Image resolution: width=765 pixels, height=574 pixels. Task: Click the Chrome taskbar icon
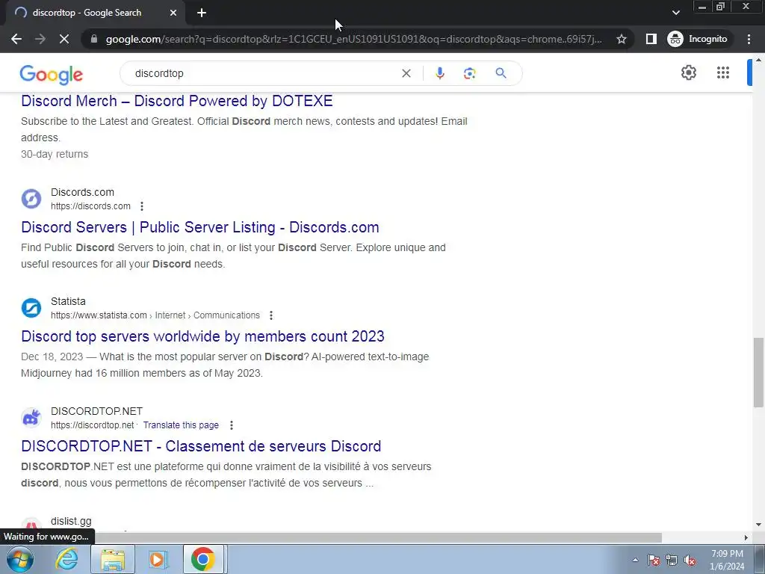[203, 559]
